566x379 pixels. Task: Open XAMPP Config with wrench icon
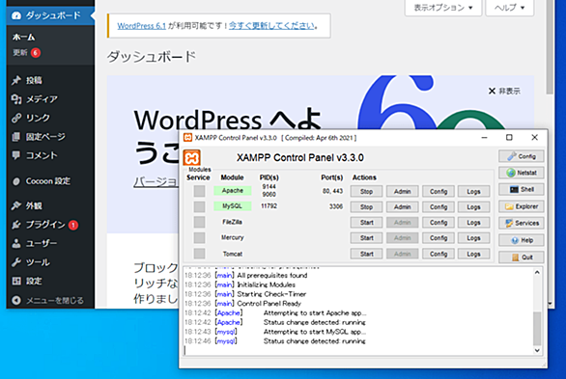click(x=522, y=156)
